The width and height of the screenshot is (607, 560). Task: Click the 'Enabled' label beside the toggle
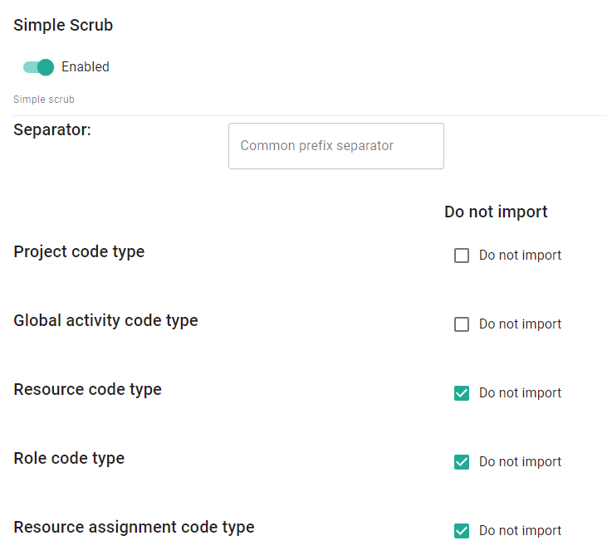pos(86,67)
